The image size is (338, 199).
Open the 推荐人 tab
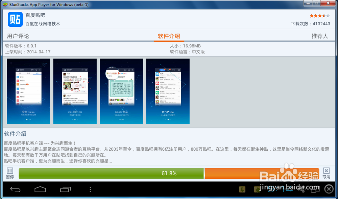click(x=320, y=36)
